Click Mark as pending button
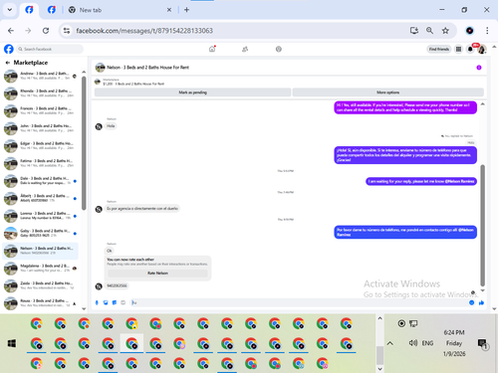This screenshot has height=373, width=498. pyautogui.click(x=192, y=93)
